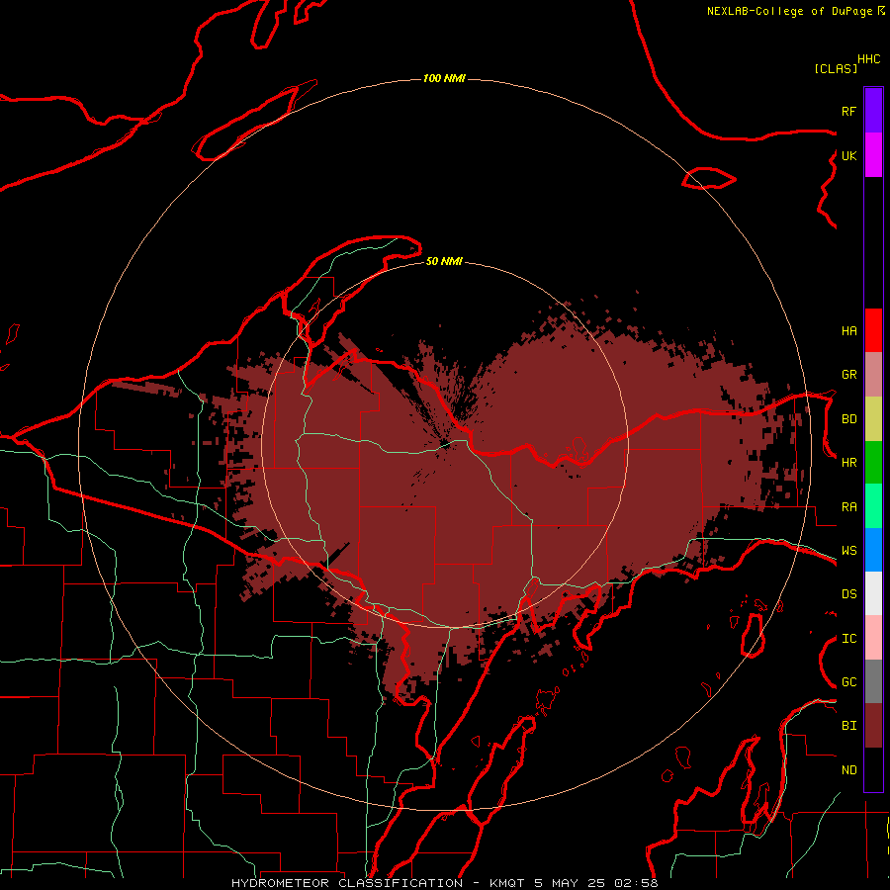
Task: Click the WS legend label
Action: coord(848,550)
